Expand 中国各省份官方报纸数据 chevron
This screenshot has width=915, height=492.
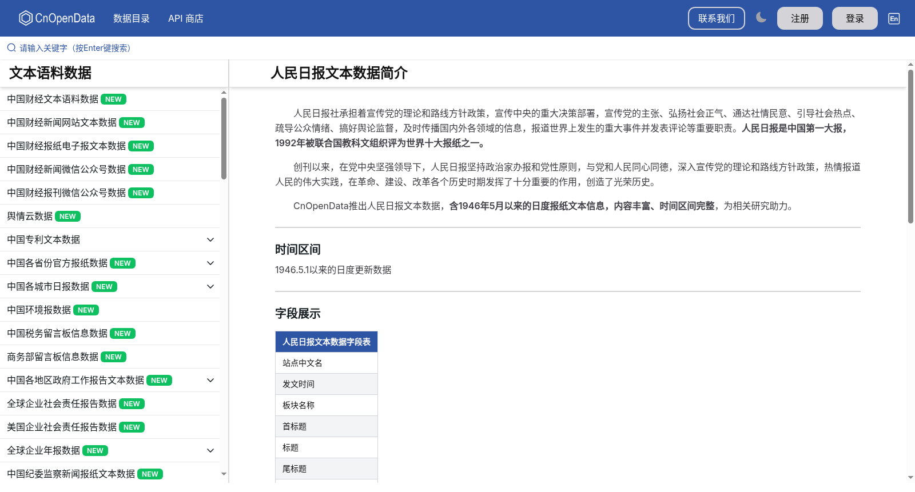click(x=210, y=263)
